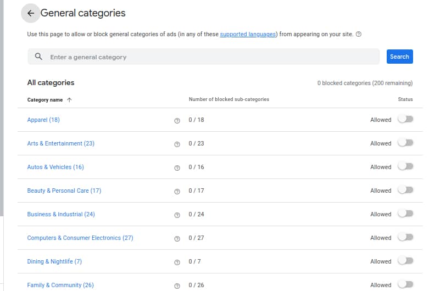Screen dimensions: 429x291
Task: Click help icon next to supported languages
Action: [359, 34]
